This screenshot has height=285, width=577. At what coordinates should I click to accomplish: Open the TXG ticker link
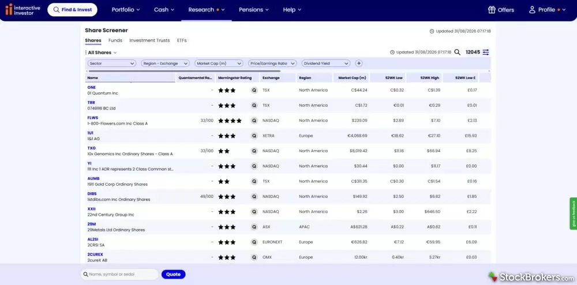click(92, 148)
